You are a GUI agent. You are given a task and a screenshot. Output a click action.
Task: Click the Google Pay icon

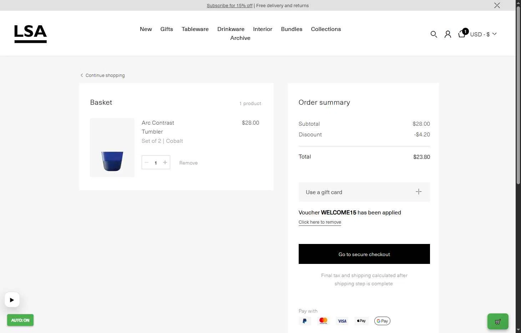point(382,321)
